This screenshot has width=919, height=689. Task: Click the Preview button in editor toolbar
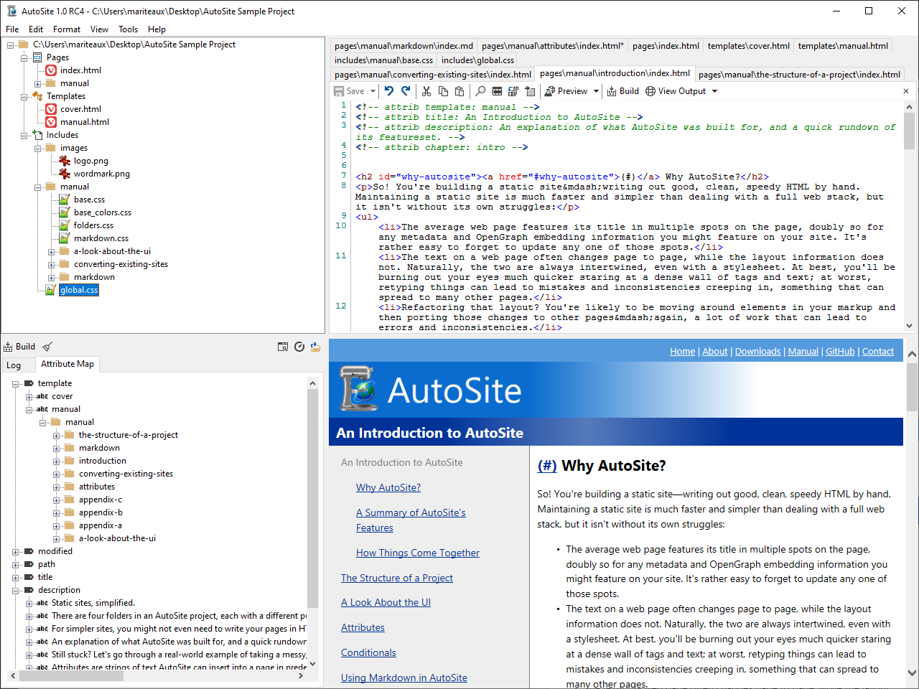pyautogui.click(x=566, y=91)
